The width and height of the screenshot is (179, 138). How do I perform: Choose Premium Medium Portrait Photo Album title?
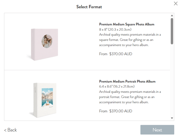click(127, 81)
